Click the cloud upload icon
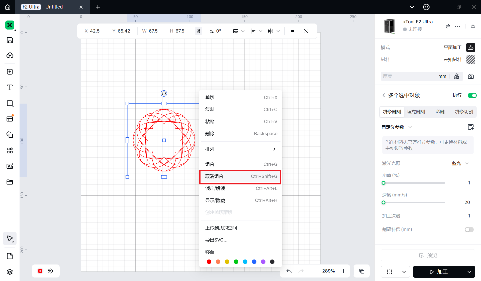The width and height of the screenshot is (481, 281). click(10, 56)
